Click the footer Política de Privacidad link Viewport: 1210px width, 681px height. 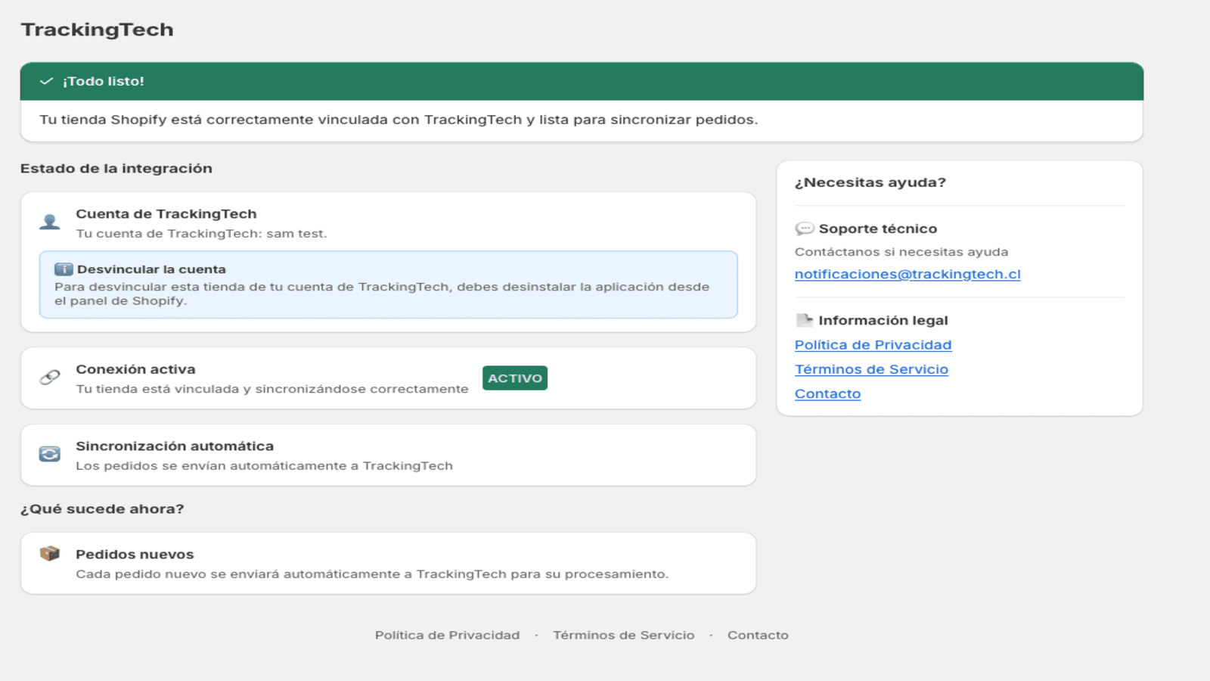point(448,635)
